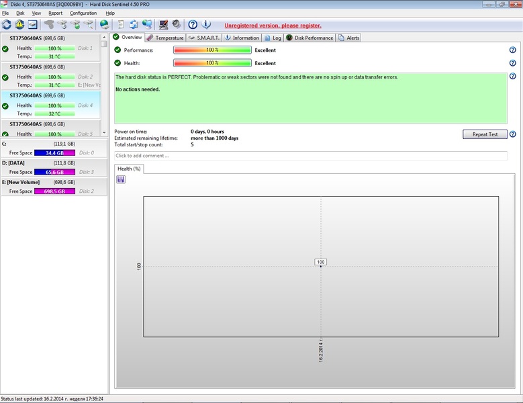Switch to the Alerts tab
Viewport: 523px width, 403px height.
(348, 38)
